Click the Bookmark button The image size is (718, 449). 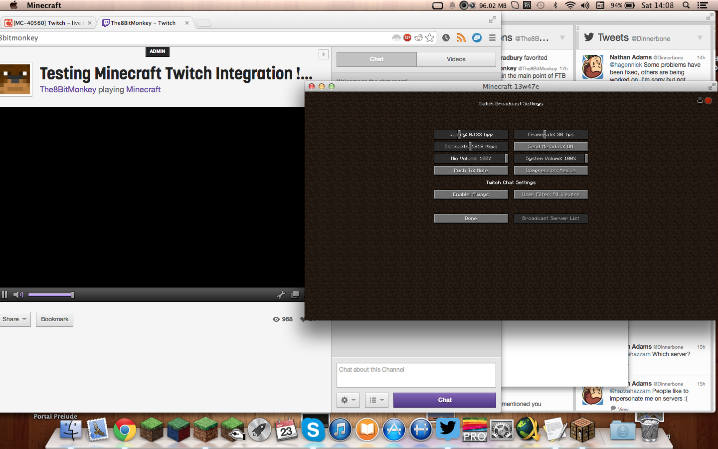coord(55,319)
